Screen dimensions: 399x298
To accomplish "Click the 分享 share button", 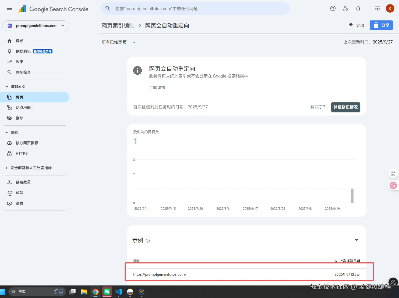I will [x=381, y=25].
